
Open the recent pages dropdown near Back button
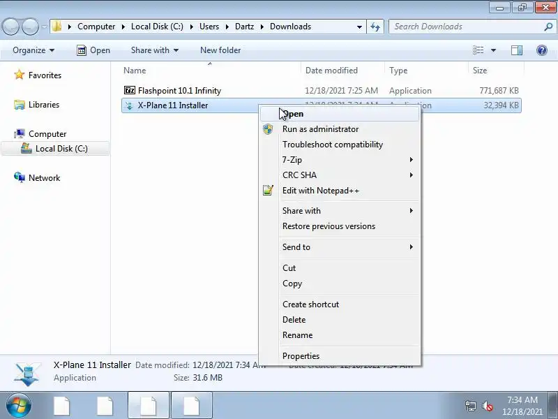(44, 27)
